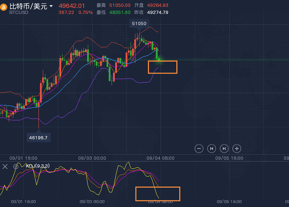Click the 最低 low value 48351.60
The height and width of the screenshot is (207, 289).
[120, 12]
